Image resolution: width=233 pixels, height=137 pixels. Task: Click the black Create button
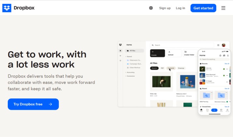tap(157, 53)
